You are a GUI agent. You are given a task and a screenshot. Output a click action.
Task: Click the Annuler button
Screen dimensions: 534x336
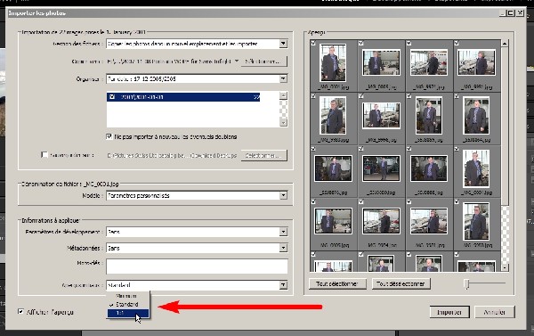(495, 312)
